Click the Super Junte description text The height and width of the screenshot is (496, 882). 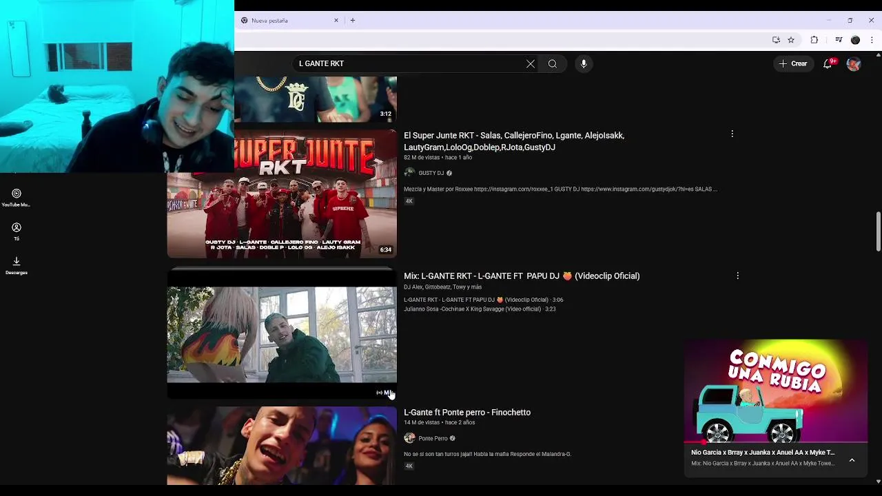pyautogui.click(x=560, y=189)
